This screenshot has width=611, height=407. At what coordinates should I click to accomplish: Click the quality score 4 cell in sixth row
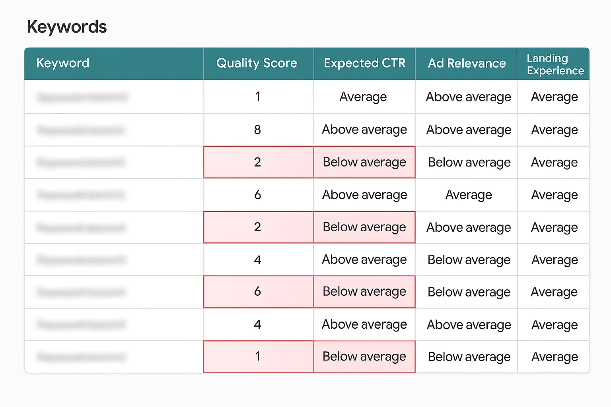coord(258,260)
